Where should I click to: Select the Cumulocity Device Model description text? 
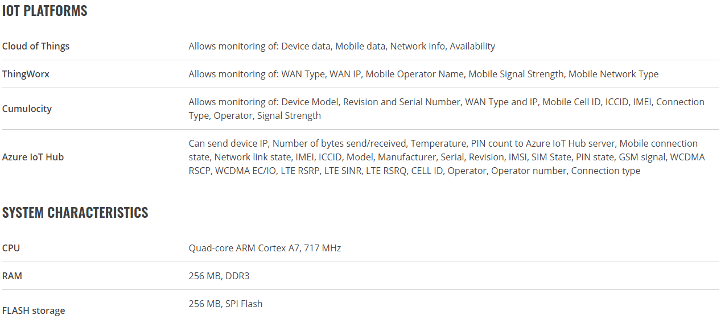(x=447, y=109)
